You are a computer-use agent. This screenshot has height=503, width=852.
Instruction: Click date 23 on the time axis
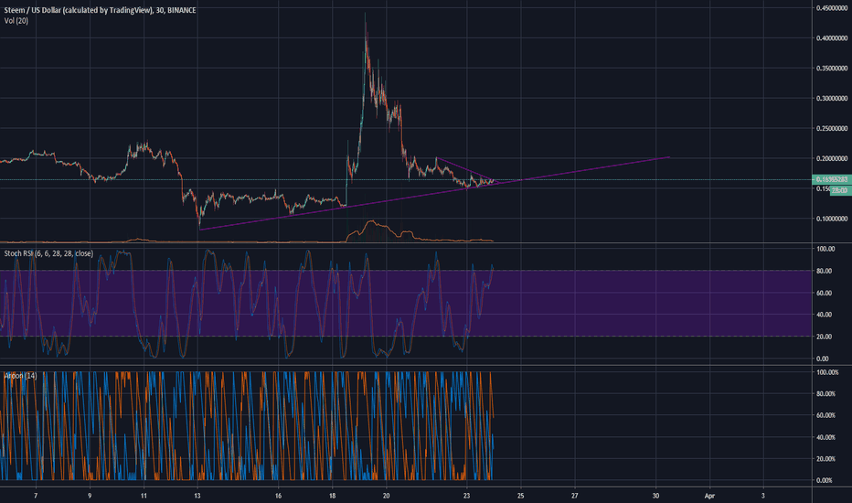(x=467, y=496)
